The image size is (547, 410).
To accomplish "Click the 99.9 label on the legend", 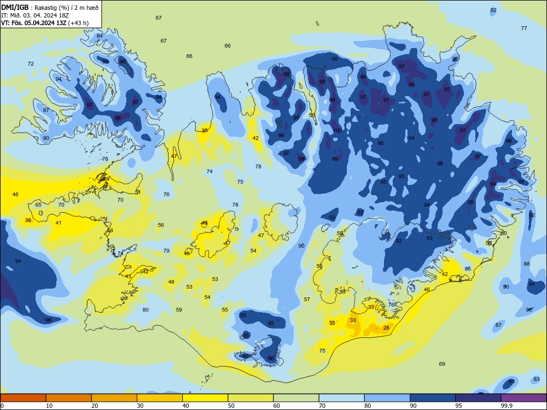I will [x=507, y=406].
